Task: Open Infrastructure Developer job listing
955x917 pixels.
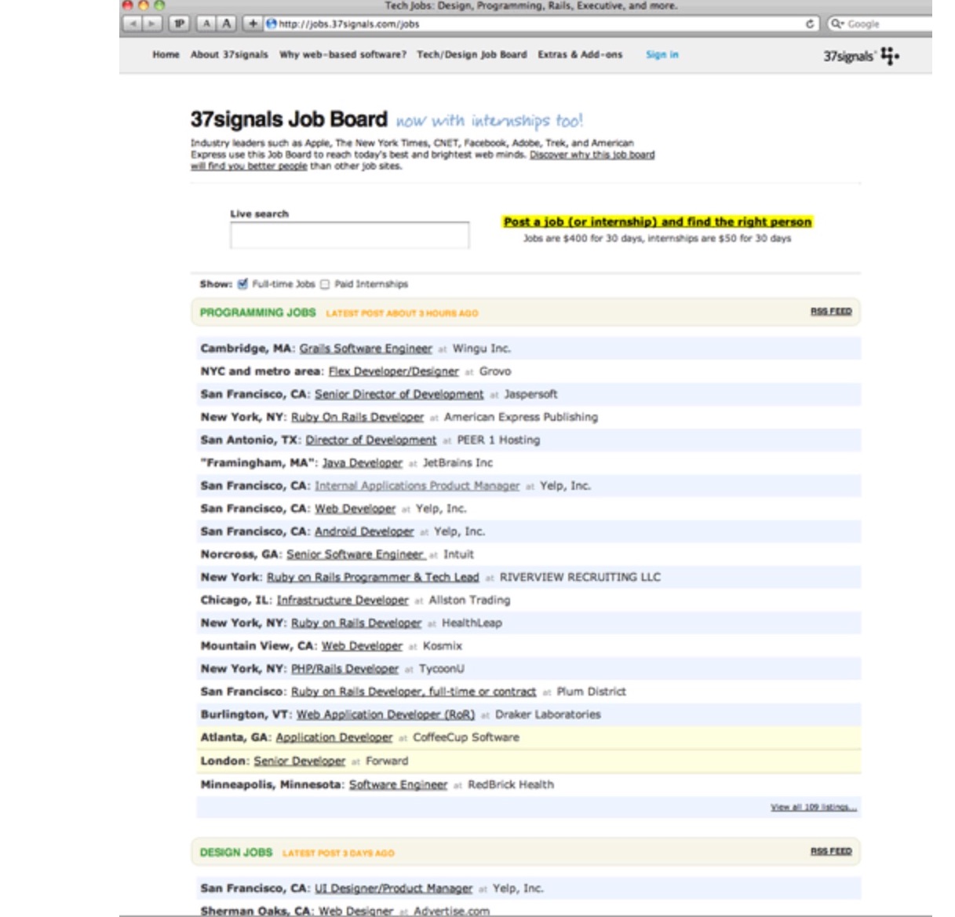Action: tap(343, 600)
